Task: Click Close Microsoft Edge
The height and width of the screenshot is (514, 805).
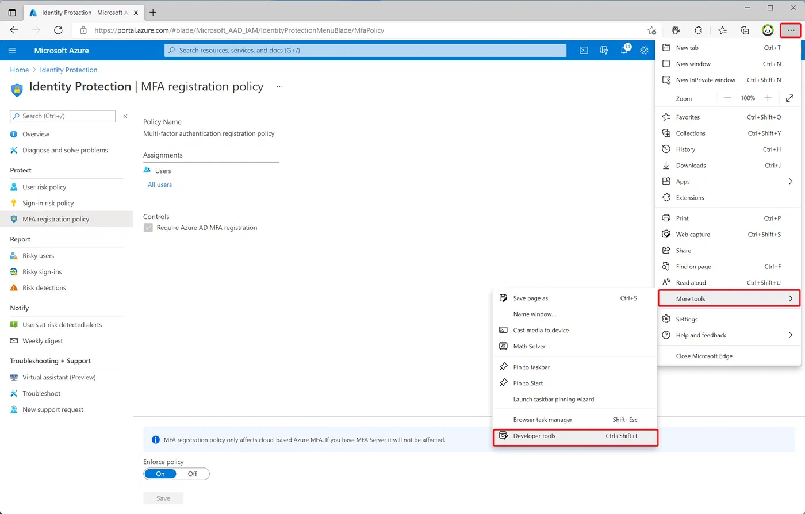Action: (x=728, y=356)
